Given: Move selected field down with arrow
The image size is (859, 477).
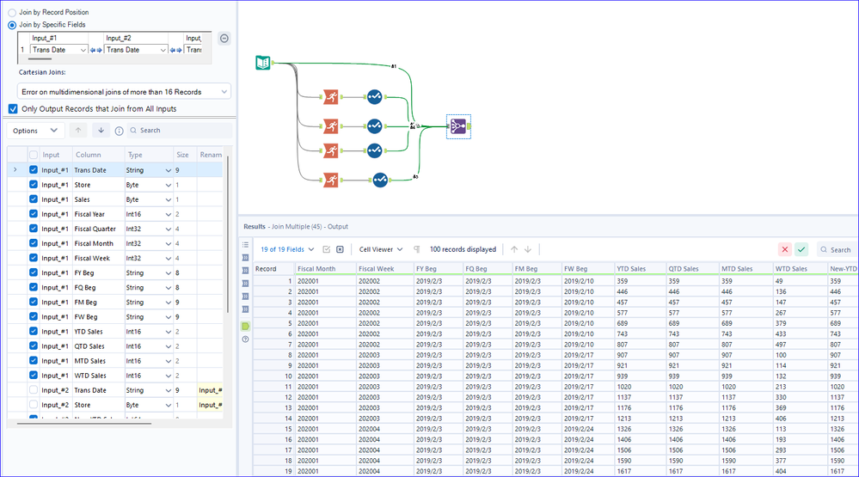Looking at the screenshot, I should pos(101,131).
